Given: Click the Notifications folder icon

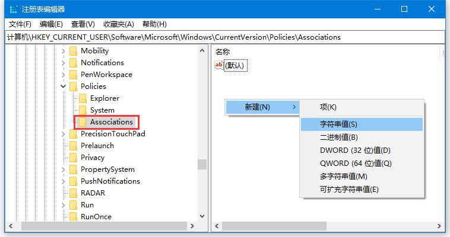Looking at the screenshot, I should pos(74,63).
